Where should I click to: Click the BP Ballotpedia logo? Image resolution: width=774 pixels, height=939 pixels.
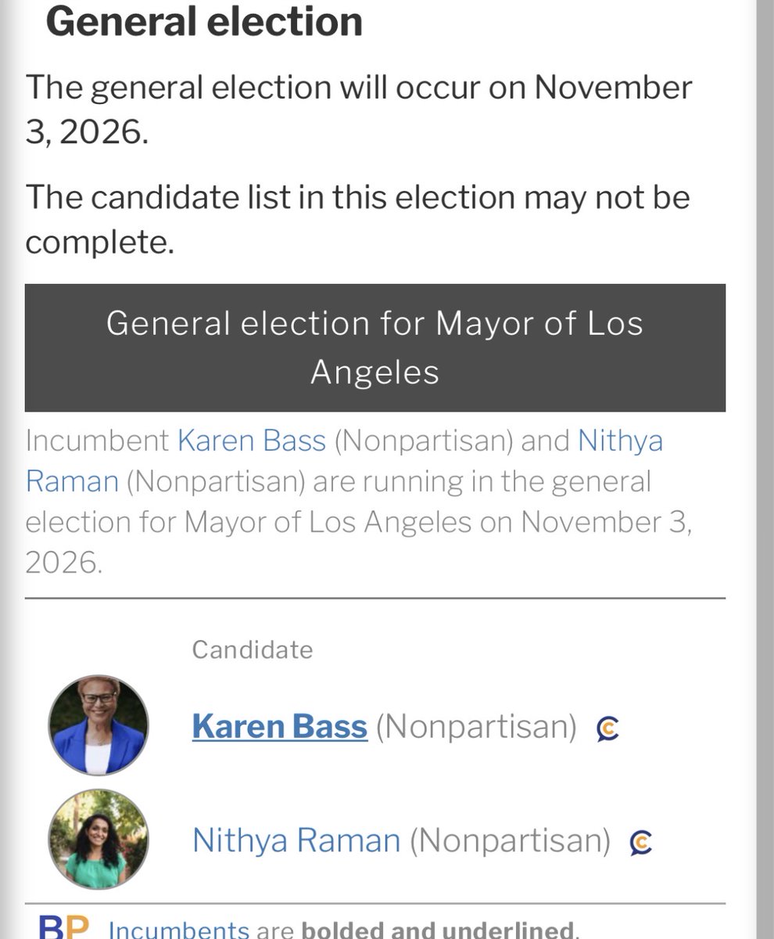coord(64,927)
